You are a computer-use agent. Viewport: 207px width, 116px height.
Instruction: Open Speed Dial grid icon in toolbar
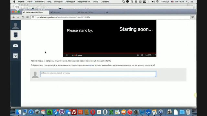coord(27,17)
